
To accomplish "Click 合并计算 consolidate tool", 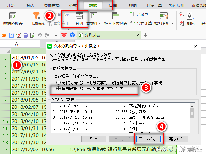I will tap(141, 23).
